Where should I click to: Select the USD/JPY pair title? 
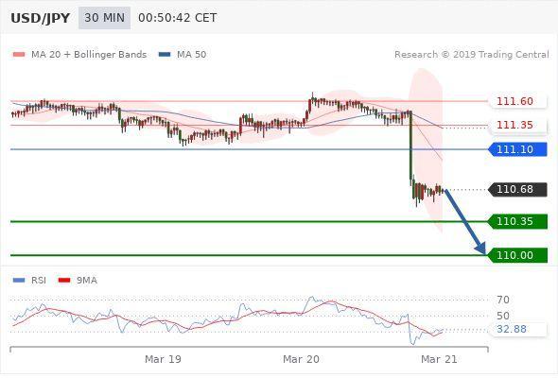click(x=41, y=18)
